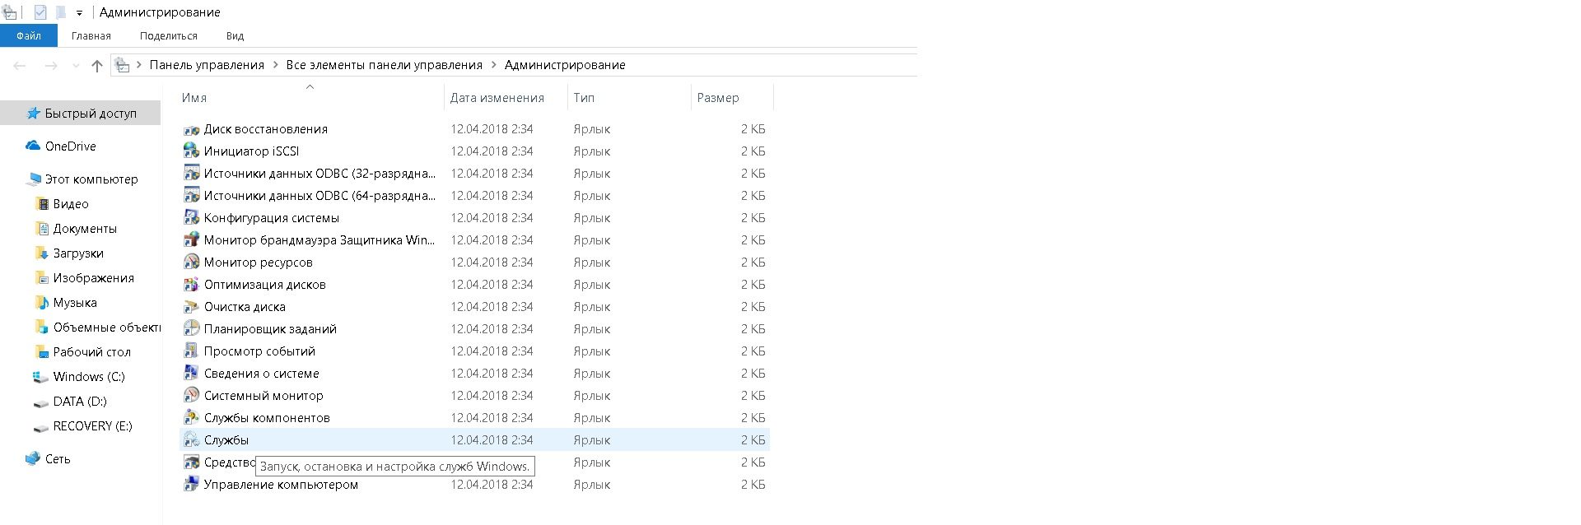Sort by the Дата изменения column header
Viewport: 1581px width, 525px height.
(497, 98)
